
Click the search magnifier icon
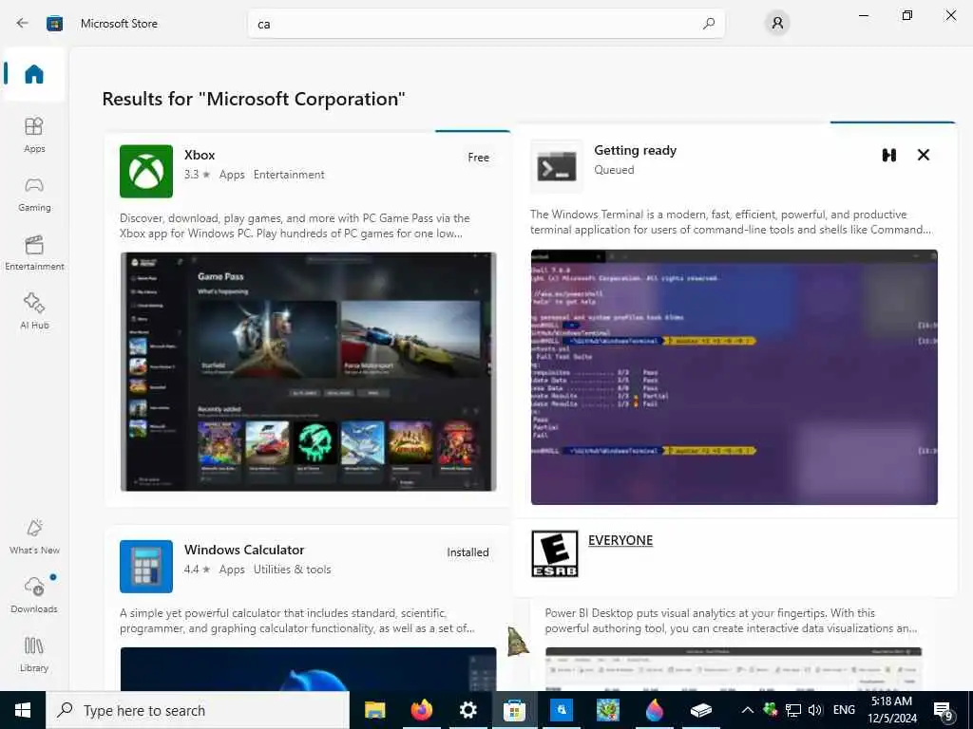[708, 24]
